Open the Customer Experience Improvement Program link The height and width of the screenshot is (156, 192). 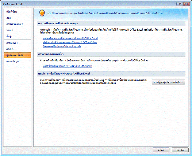point(62,46)
